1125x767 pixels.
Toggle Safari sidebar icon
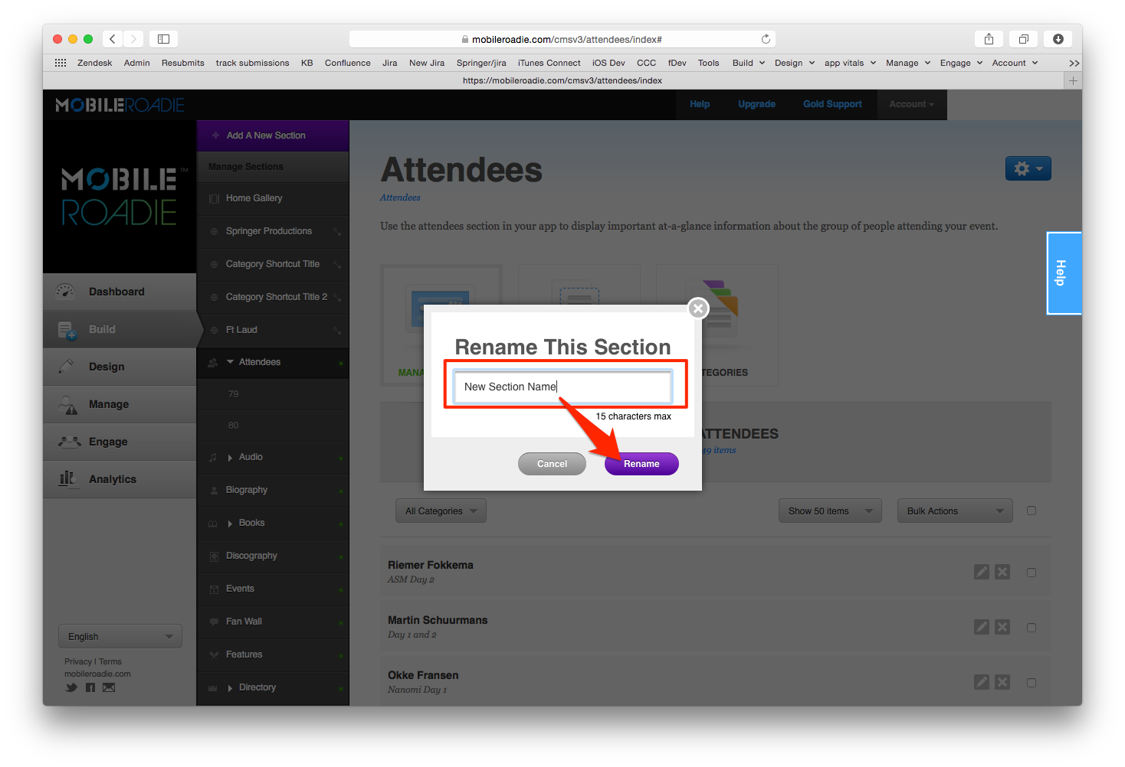coord(163,39)
